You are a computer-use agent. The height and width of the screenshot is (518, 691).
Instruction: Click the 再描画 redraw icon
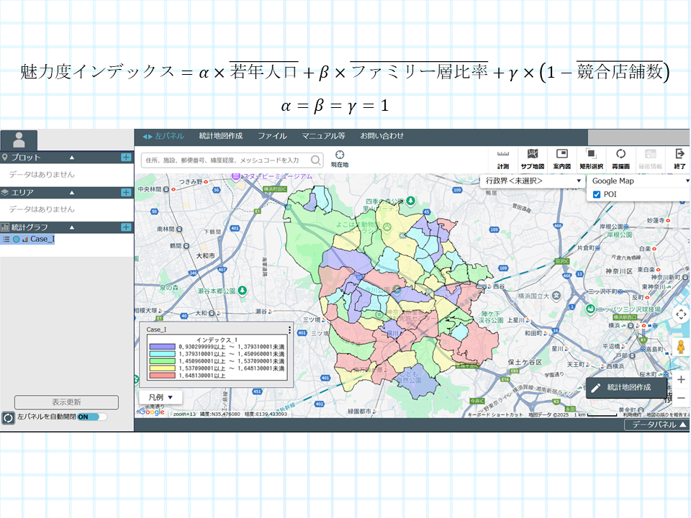pos(620,158)
